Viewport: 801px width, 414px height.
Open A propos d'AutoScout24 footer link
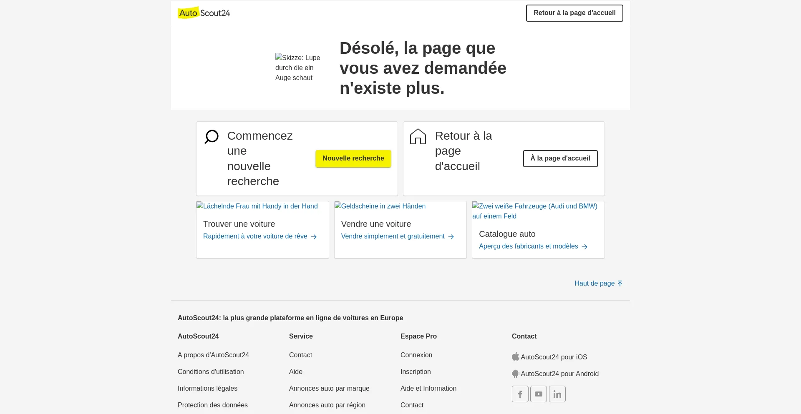pyautogui.click(x=213, y=355)
